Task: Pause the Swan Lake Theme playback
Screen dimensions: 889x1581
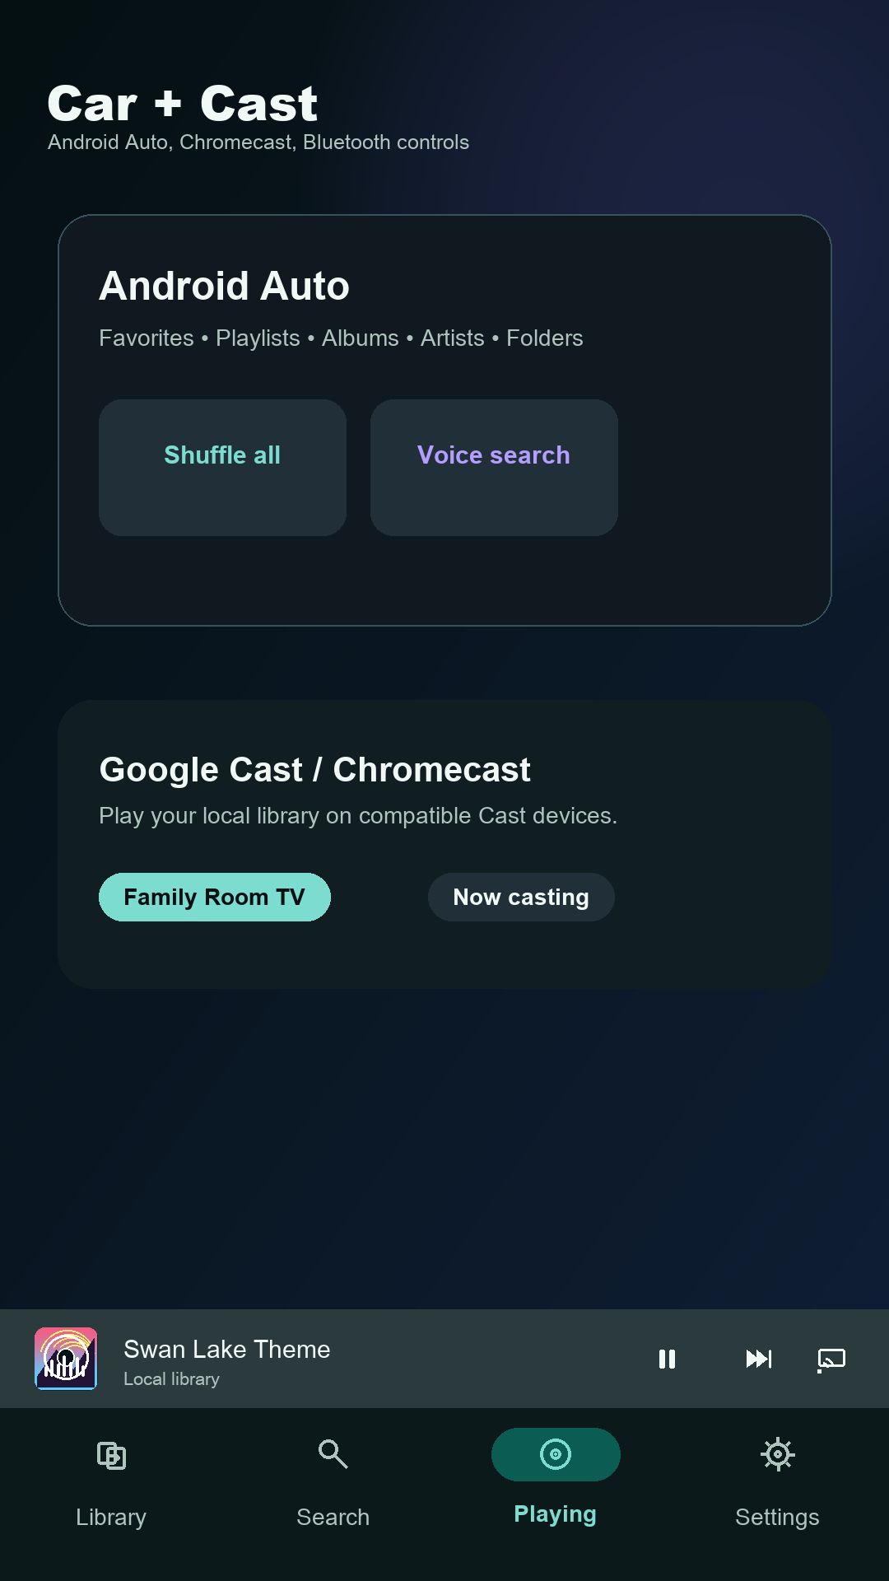Action: click(667, 1359)
